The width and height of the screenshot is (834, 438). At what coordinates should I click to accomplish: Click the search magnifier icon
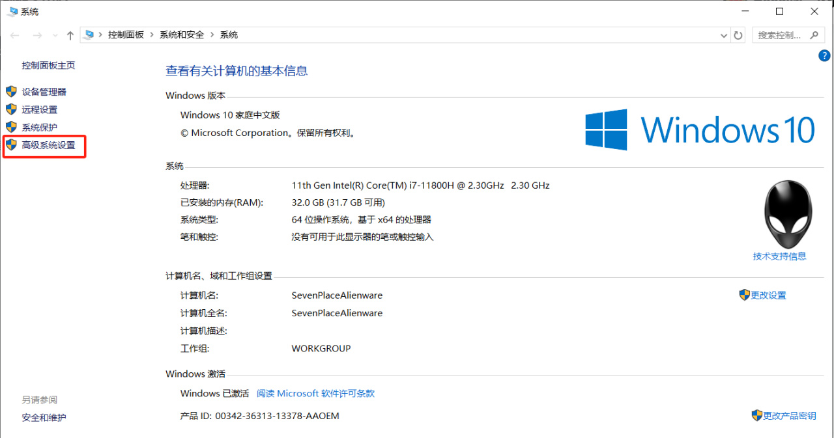point(813,35)
